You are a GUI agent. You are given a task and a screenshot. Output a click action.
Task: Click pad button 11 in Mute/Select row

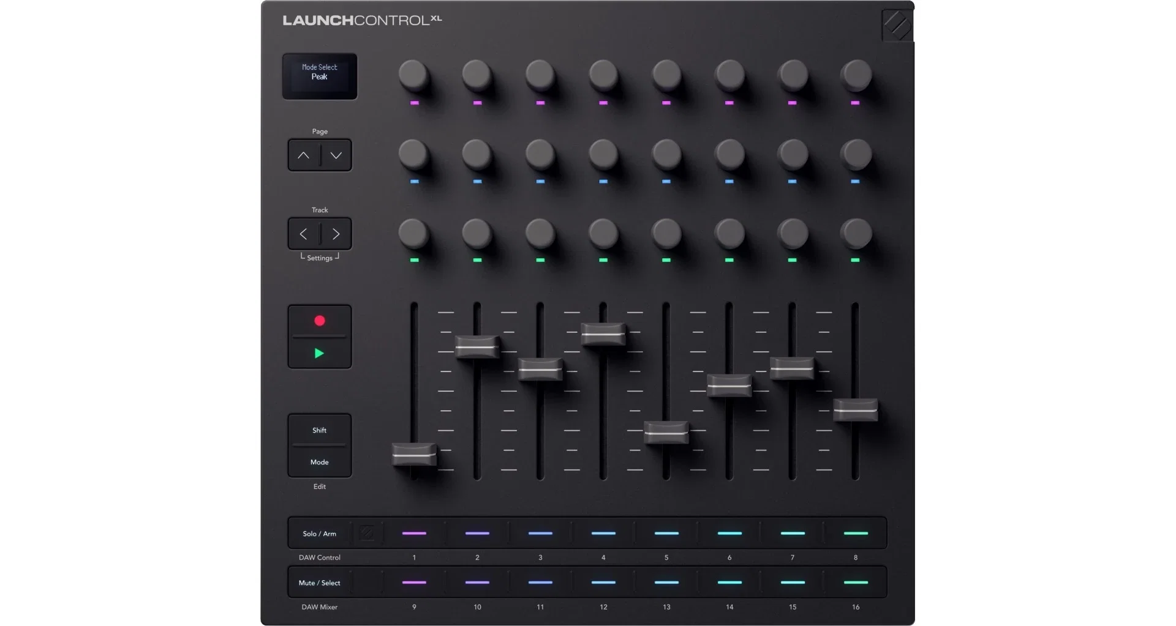click(x=540, y=582)
